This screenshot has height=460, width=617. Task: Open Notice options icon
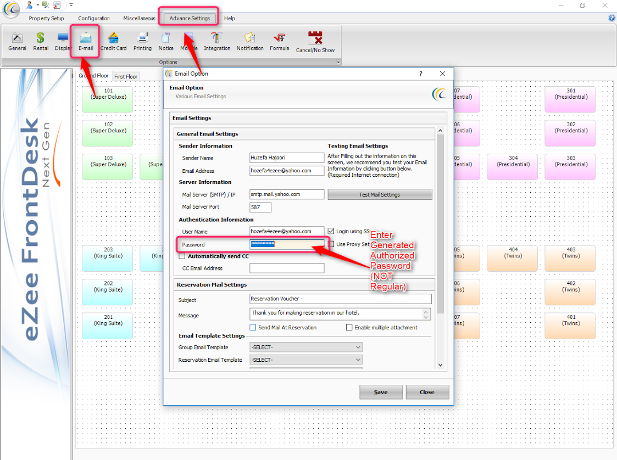click(166, 42)
